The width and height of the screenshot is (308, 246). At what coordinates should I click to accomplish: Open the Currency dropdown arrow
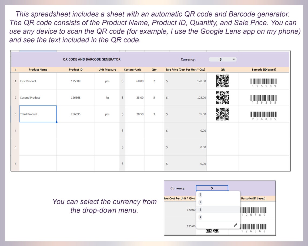(x=234, y=59)
